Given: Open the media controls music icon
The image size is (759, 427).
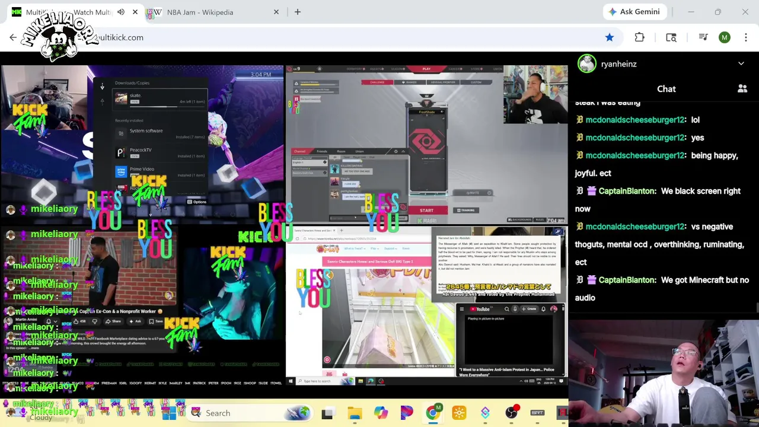Looking at the screenshot, I should pos(703,37).
